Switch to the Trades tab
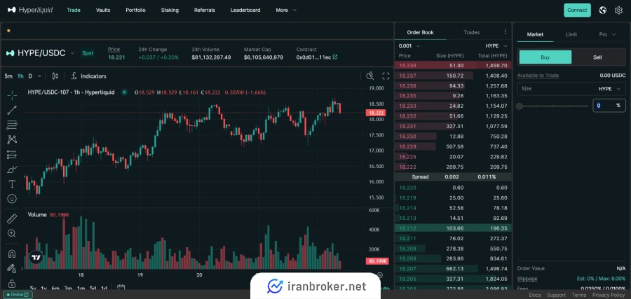631x299 pixels. pos(472,32)
